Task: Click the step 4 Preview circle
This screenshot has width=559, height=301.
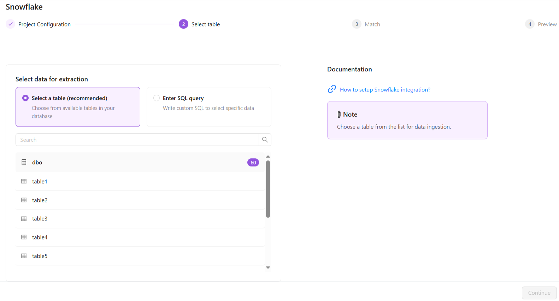Action: (530, 24)
